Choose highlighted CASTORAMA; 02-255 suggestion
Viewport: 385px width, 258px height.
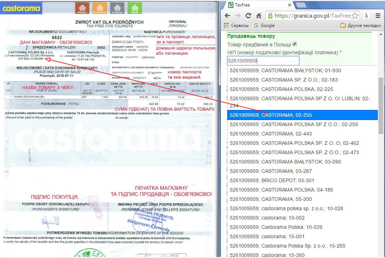tap(303, 115)
